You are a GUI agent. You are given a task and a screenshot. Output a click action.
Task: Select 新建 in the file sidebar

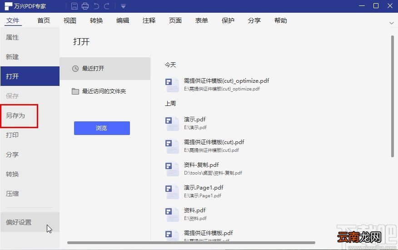click(x=30, y=57)
